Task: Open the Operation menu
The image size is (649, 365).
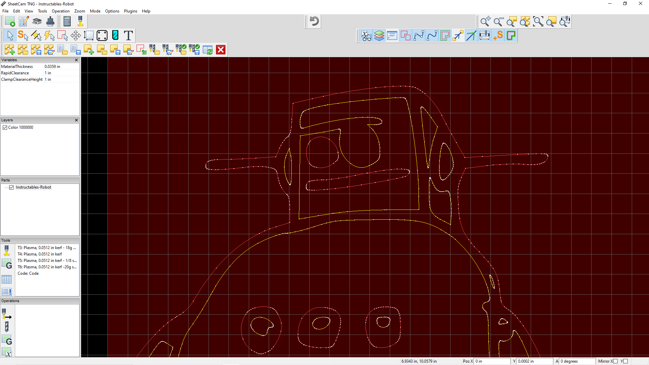Action: 61,11
